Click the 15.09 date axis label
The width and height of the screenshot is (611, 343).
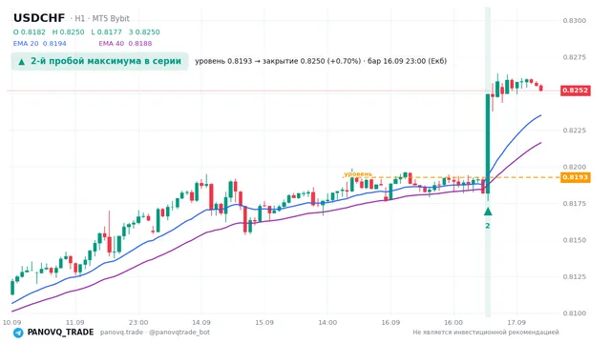point(264,322)
